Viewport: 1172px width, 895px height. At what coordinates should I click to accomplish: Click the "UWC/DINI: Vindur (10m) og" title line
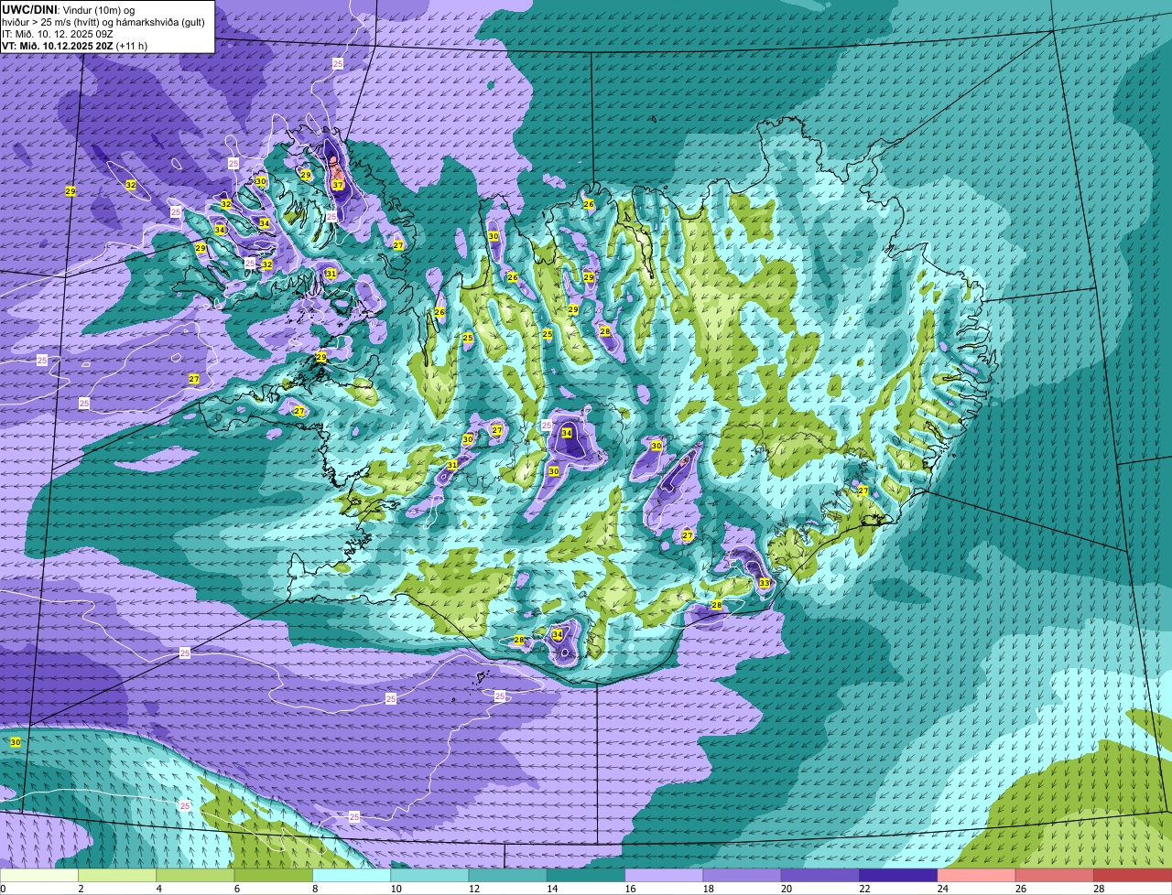(x=68, y=9)
